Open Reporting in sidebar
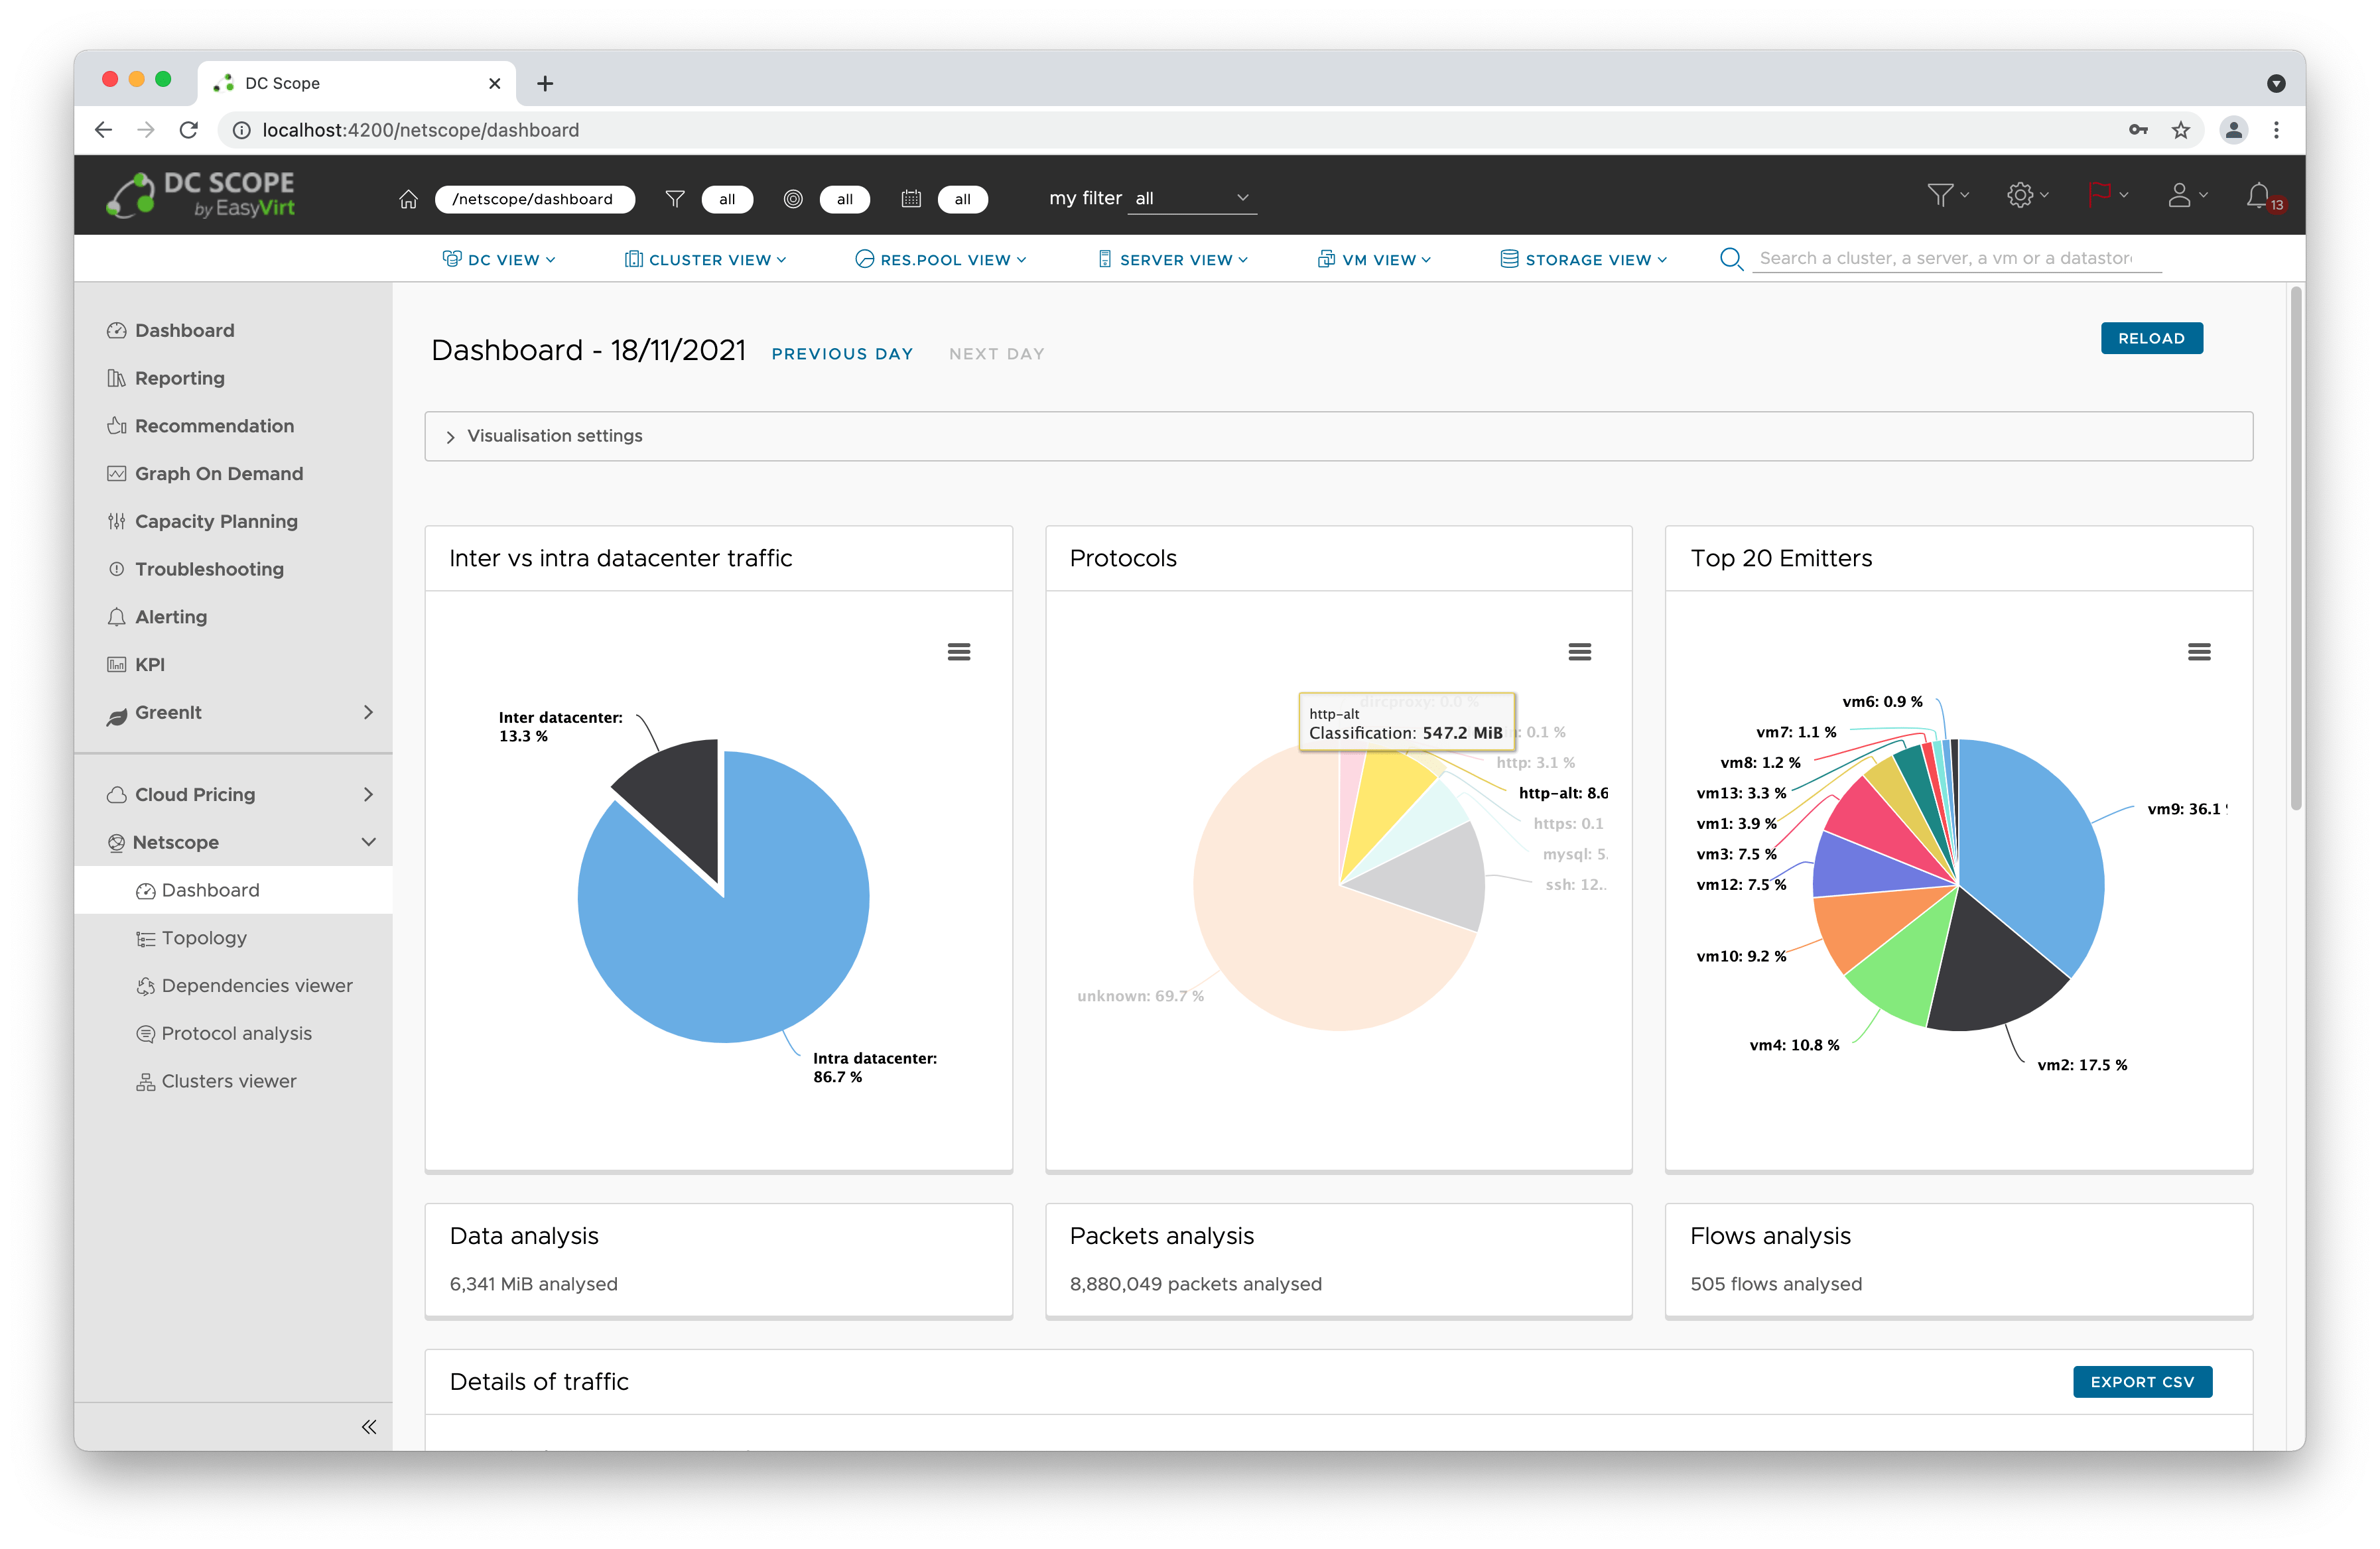This screenshot has height=1549, width=2380. [166, 378]
